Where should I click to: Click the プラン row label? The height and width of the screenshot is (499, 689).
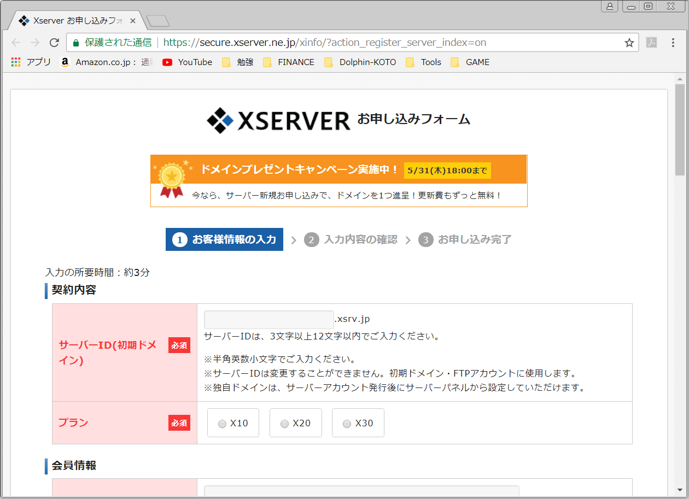(73, 423)
